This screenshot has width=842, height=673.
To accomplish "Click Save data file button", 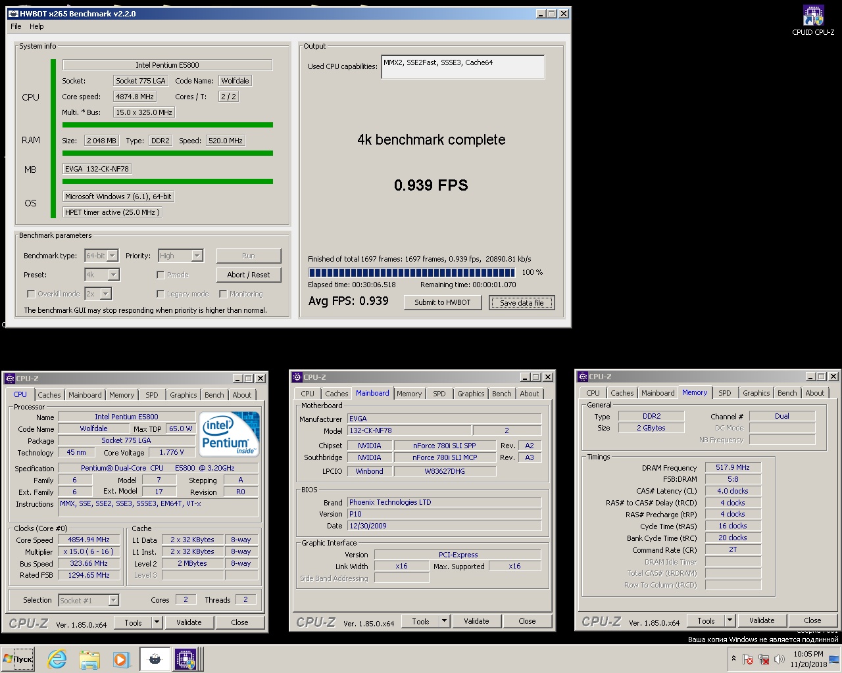I will (522, 303).
